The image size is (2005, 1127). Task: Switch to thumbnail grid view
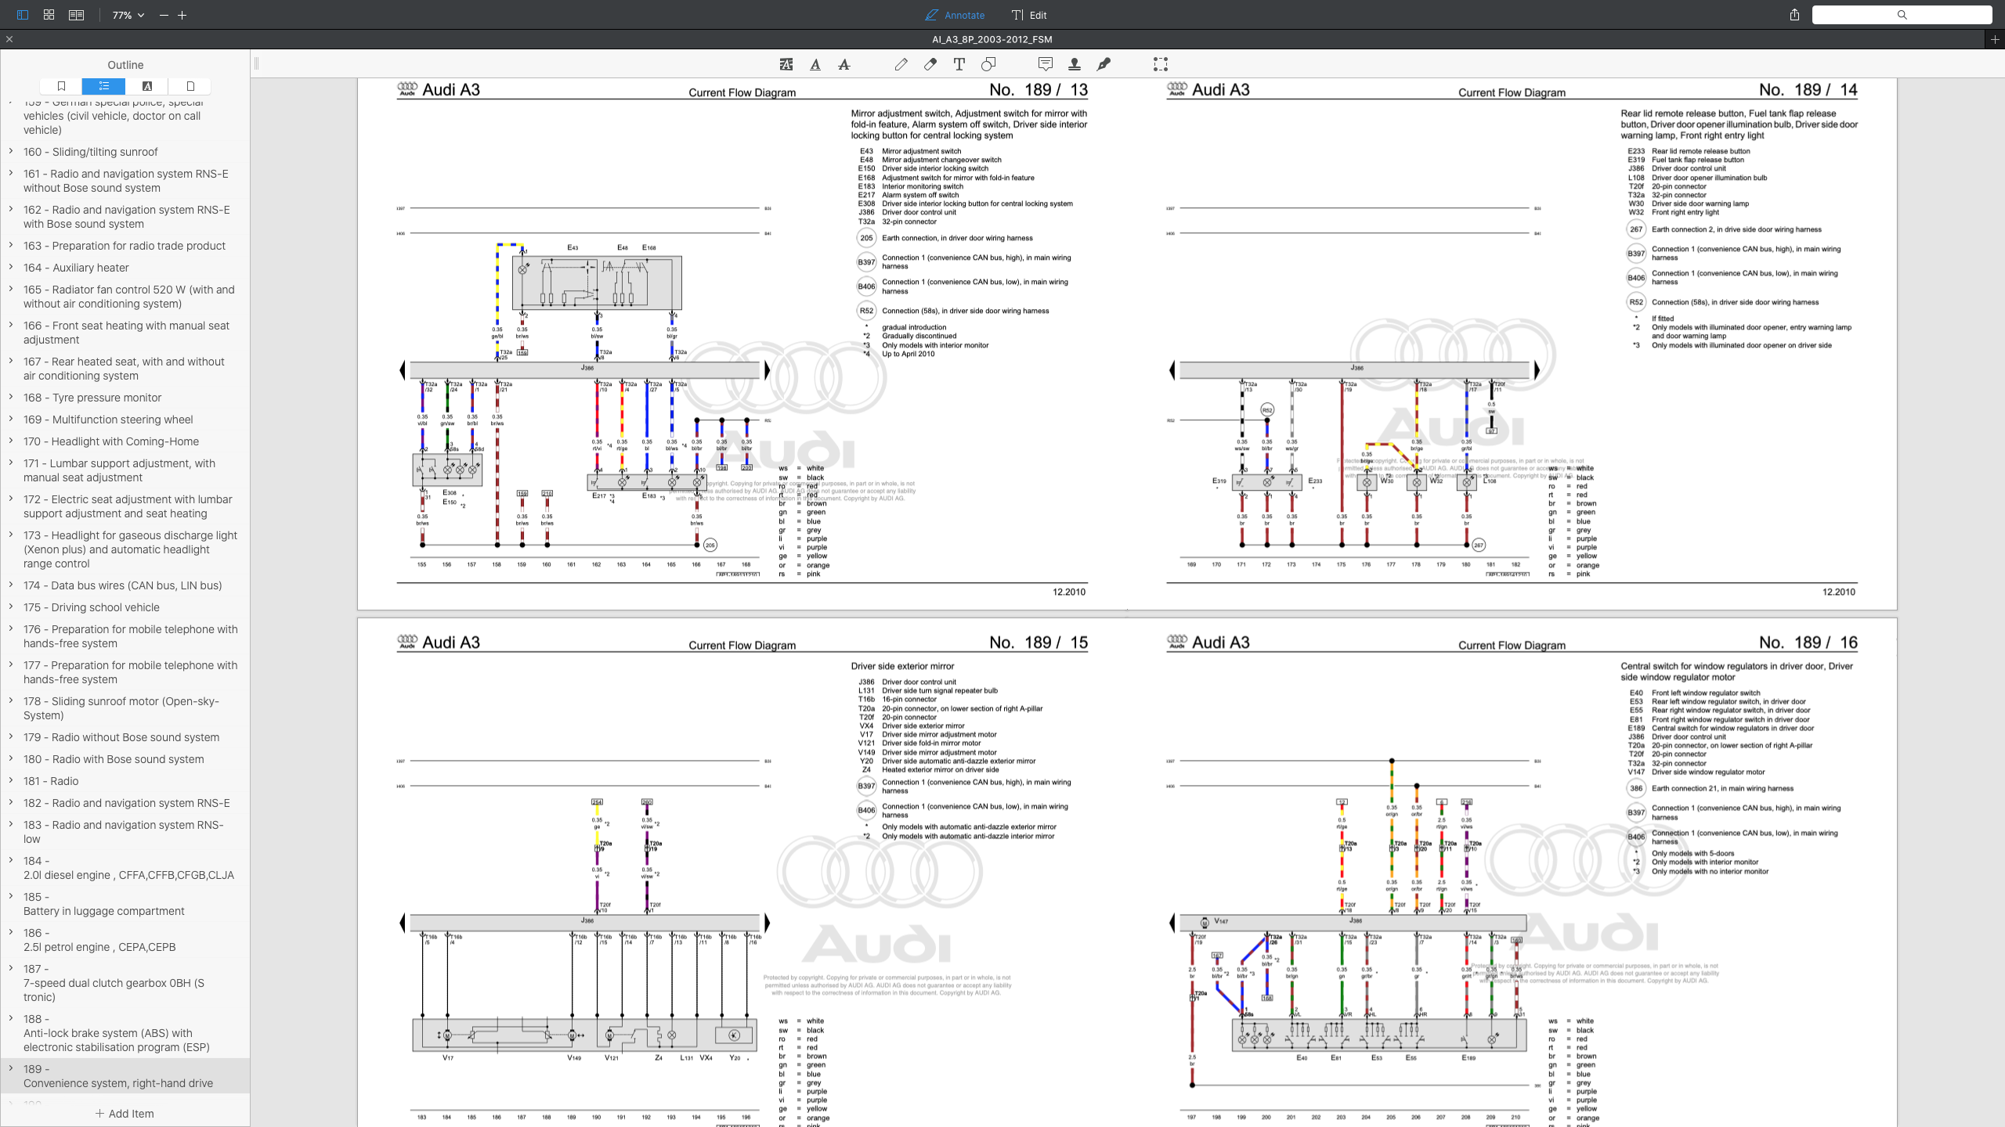click(x=49, y=15)
